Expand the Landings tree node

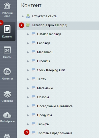click(28, 43)
